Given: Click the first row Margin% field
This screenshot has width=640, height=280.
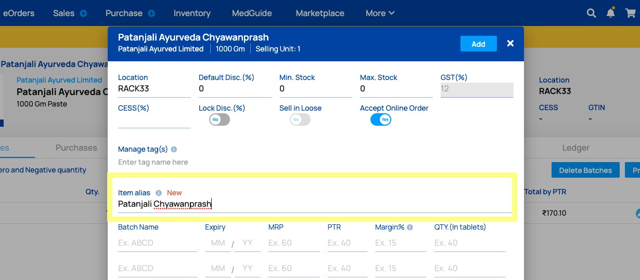Looking at the screenshot, I should 401,243.
